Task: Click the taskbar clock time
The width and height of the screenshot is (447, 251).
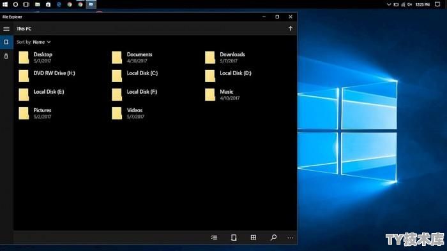Action: (423, 4)
